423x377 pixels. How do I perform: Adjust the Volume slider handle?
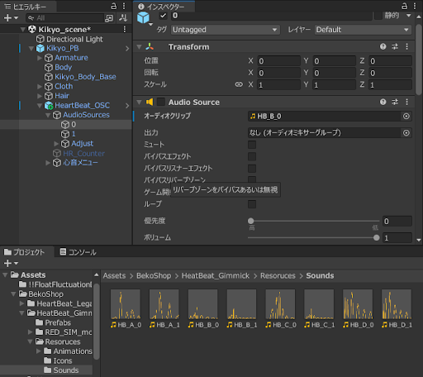point(376,237)
